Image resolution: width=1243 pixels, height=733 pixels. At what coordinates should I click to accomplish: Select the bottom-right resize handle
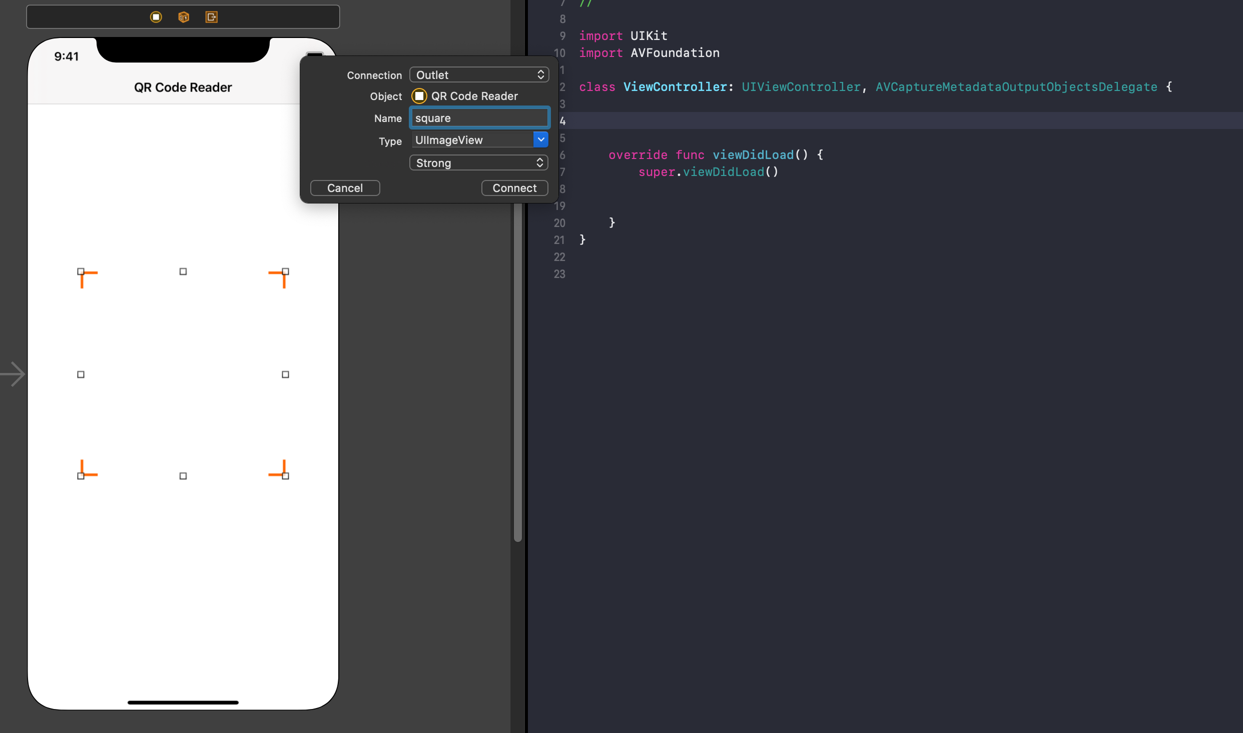point(285,476)
